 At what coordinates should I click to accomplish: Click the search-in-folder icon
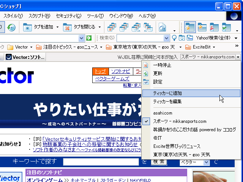[x=182, y=38]
